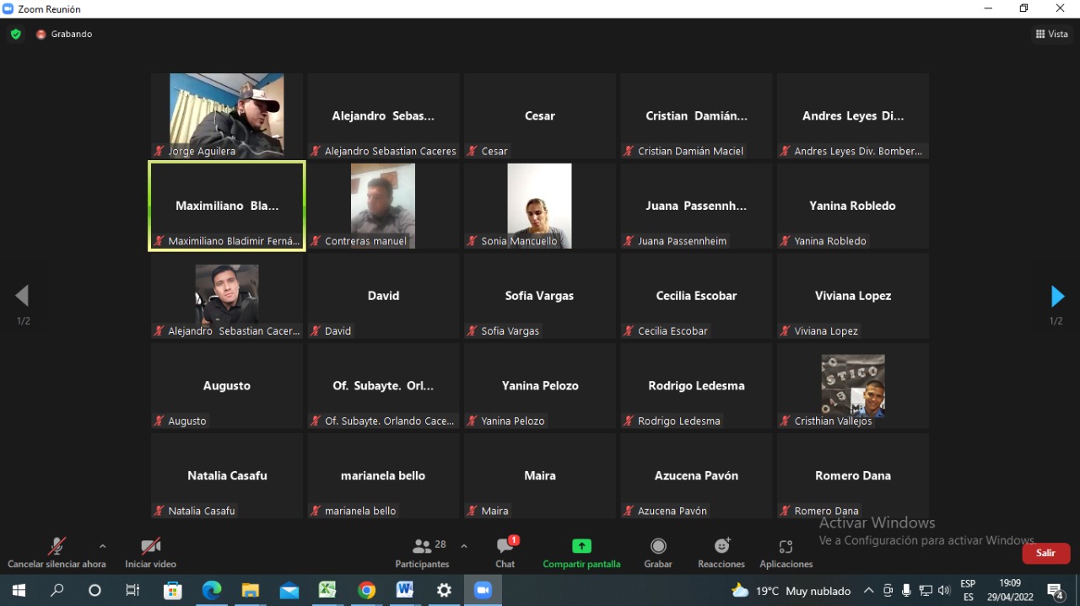The width and height of the screenshot is (1080, 606).
Task: Open the Vista layout menu
Action: coord(1051,35)
